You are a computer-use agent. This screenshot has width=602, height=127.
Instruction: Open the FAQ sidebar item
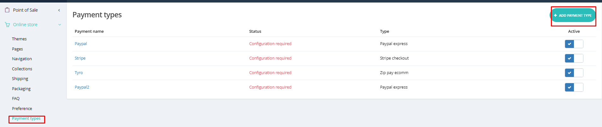click(16, 99)
